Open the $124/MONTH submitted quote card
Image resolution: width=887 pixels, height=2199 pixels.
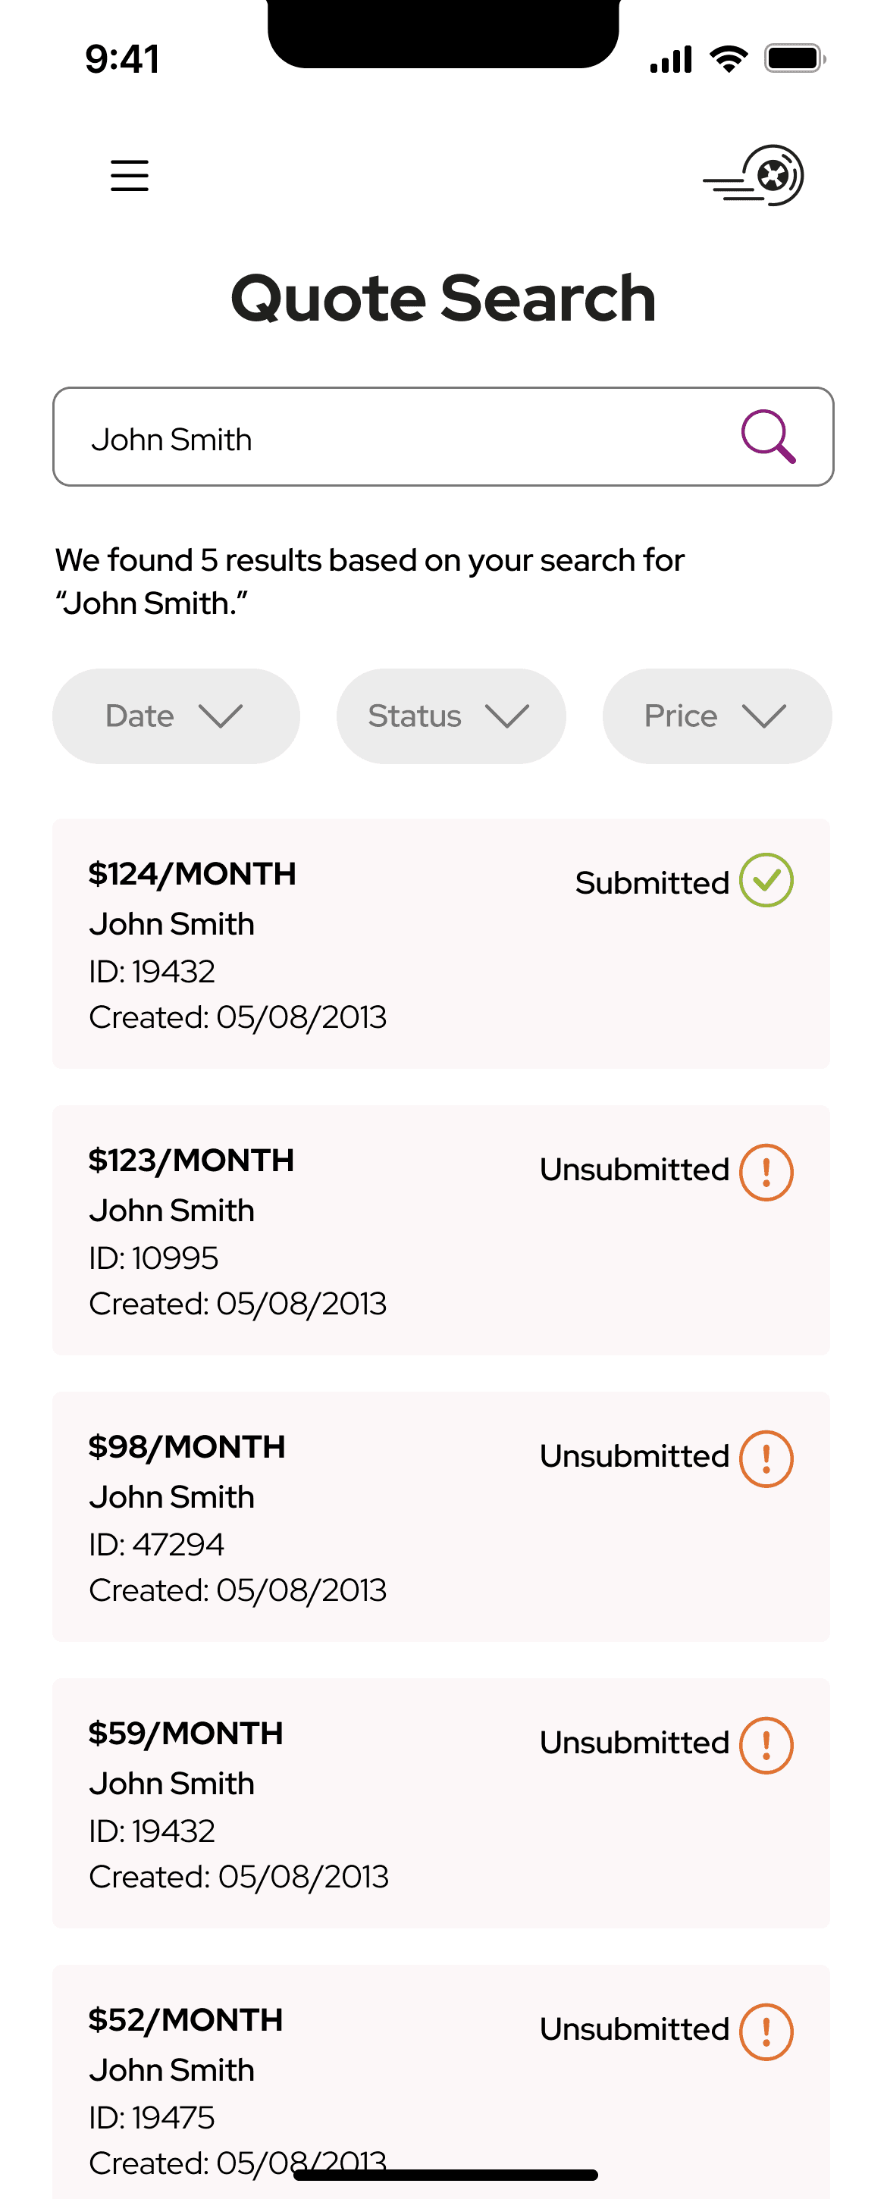440,944
